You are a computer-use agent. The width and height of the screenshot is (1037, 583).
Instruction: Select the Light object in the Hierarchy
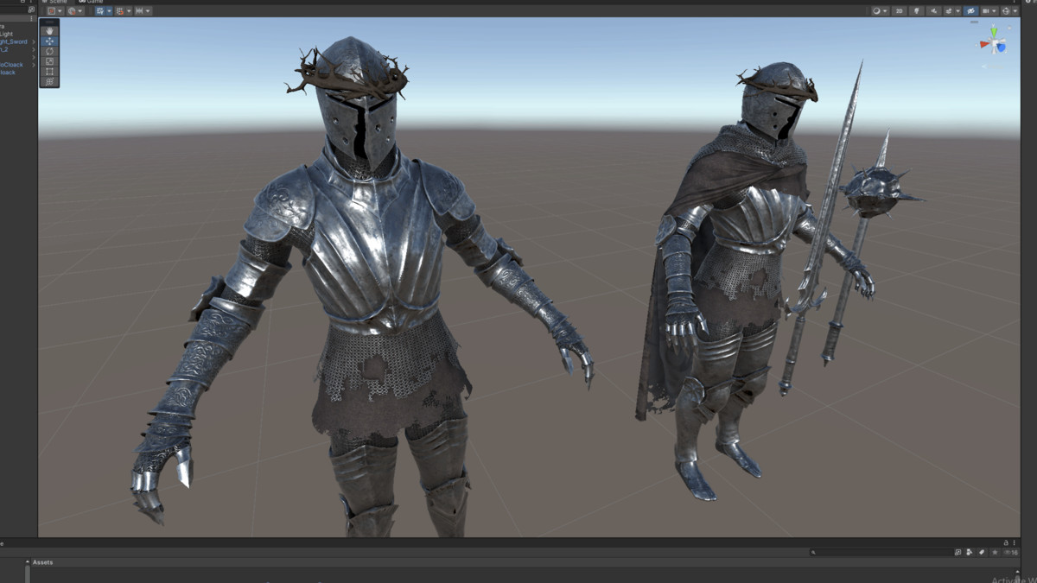[x=9, y=34]
